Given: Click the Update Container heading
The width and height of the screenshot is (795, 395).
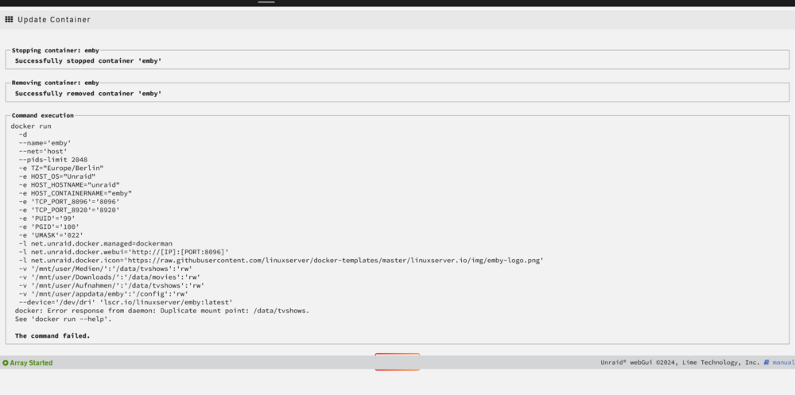Looking at the screenshot, I should click(x=54, y=20).
